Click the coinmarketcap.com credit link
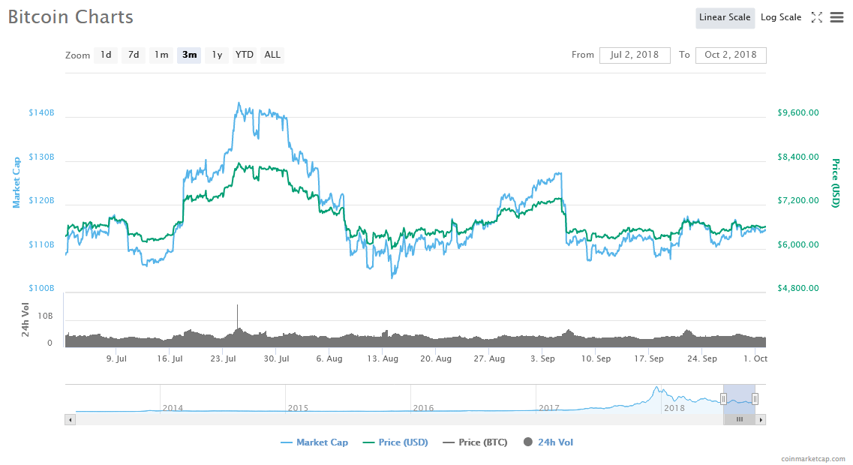Screen dimensions: 853x465 pyautogui.click(x=812, y=459)
